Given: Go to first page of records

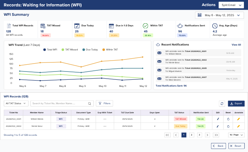Looking at the screenshot, I should 167,135.
